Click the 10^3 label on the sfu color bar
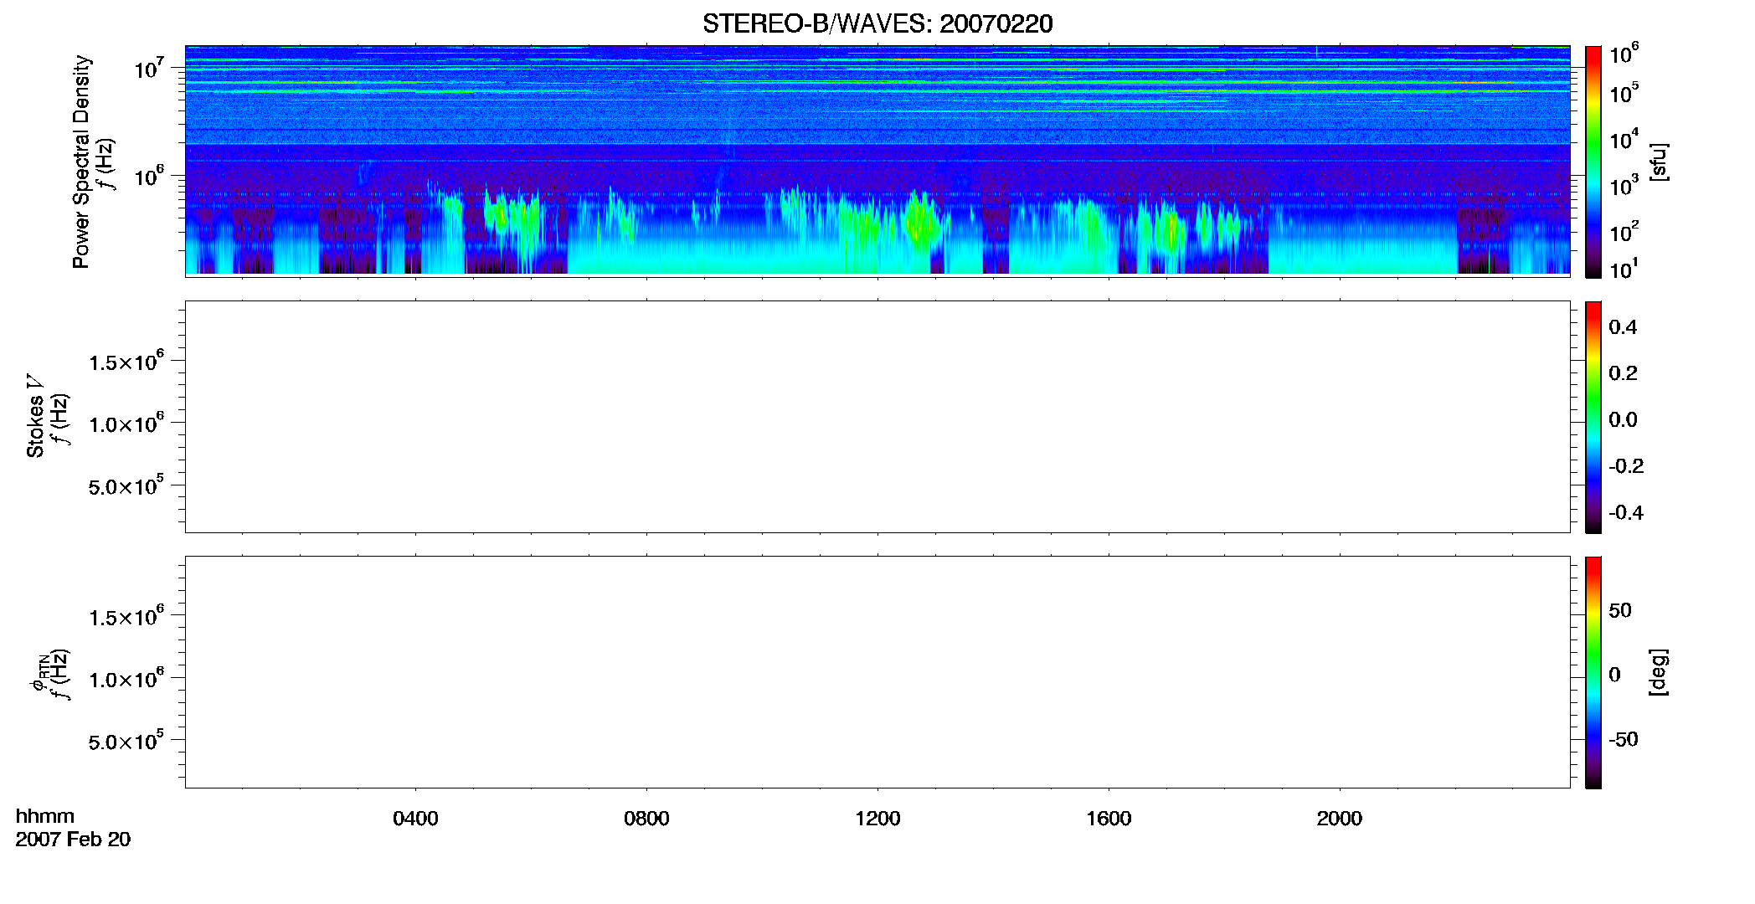The image size is (1755, 904). pos(1624,186)
